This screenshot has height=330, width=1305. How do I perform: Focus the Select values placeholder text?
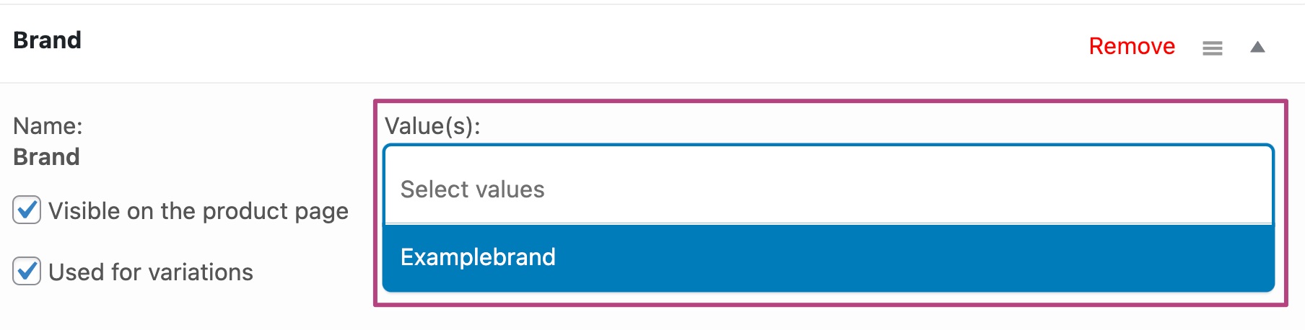pyautogui.click(x=472, y=189)
